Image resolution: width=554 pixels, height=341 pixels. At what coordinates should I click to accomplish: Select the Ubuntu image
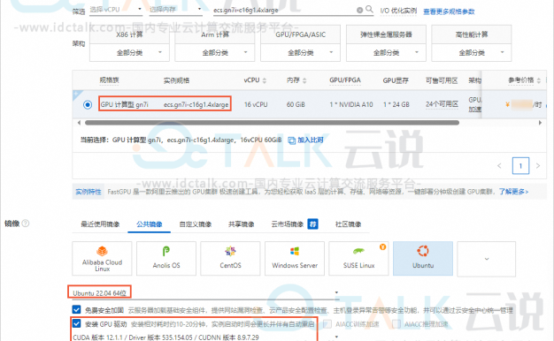tap(423, 259)
